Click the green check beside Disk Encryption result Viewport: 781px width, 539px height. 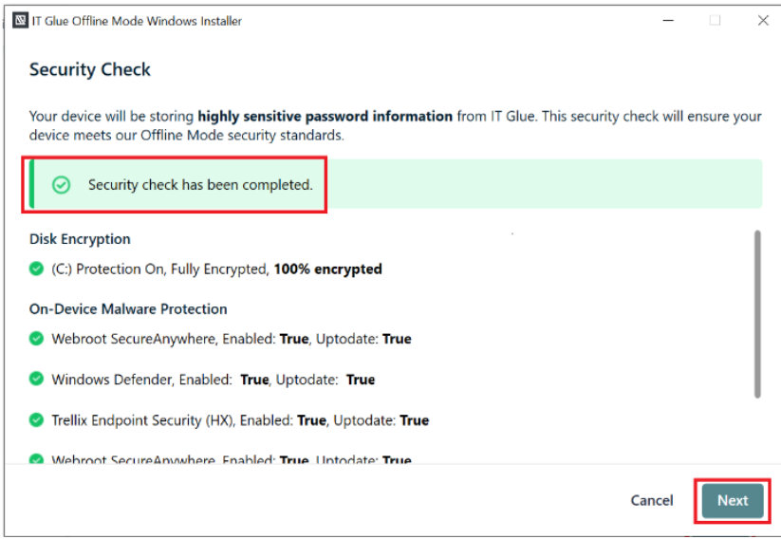tap(36, 269)
